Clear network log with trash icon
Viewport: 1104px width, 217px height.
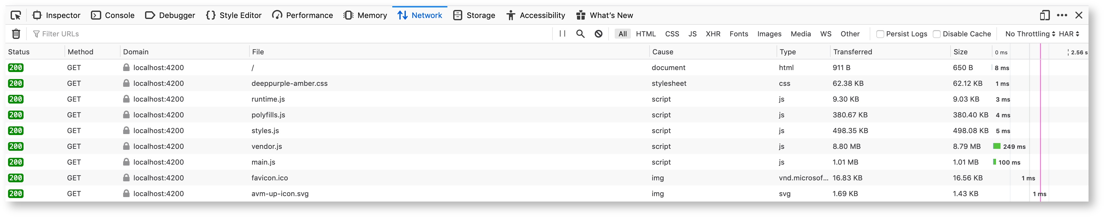point(16,34)
